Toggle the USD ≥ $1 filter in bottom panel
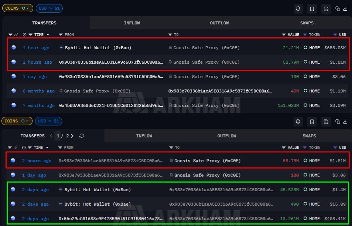 (48, 121)
